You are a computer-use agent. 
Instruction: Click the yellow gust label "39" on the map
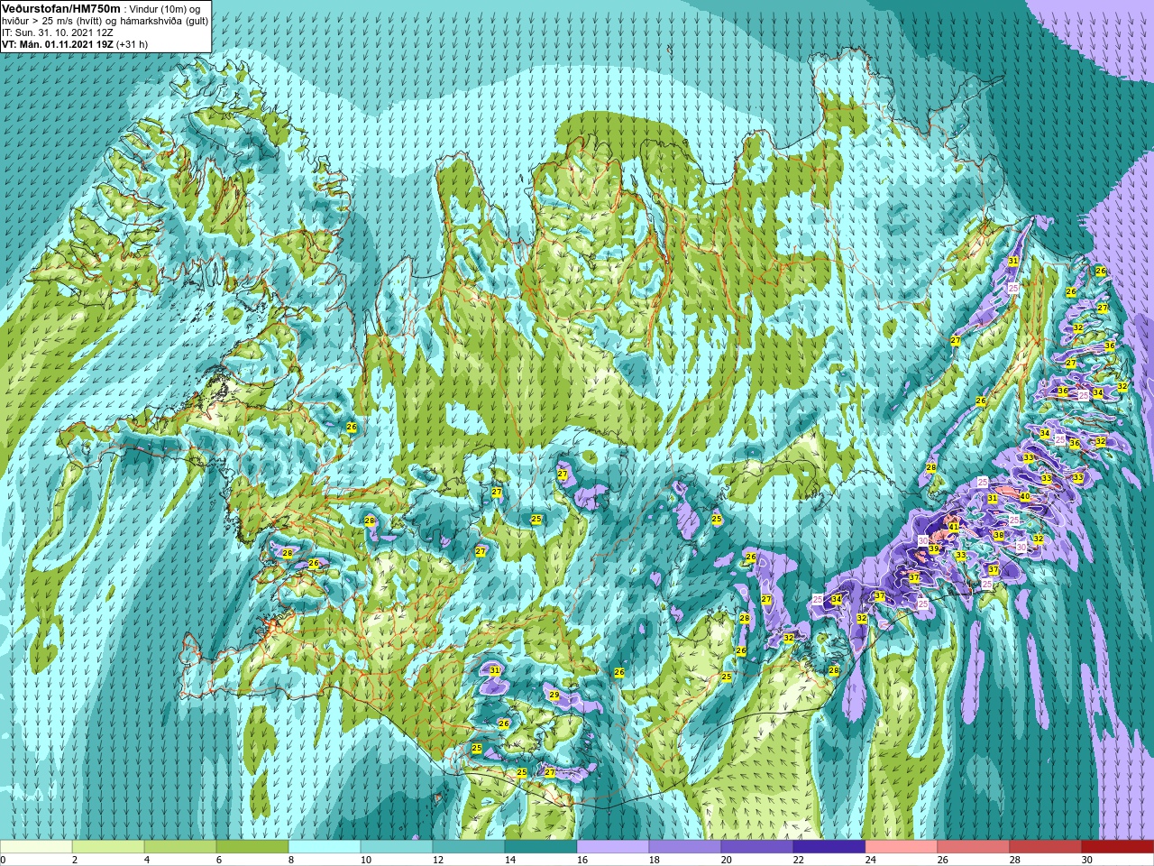point(934,548)
